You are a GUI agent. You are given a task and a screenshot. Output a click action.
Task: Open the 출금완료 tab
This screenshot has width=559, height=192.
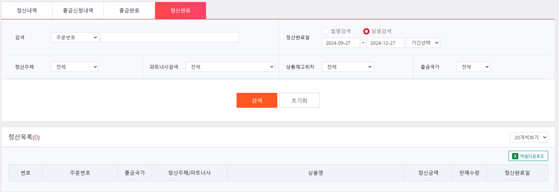pyautogui.click(x=130, y=10)
